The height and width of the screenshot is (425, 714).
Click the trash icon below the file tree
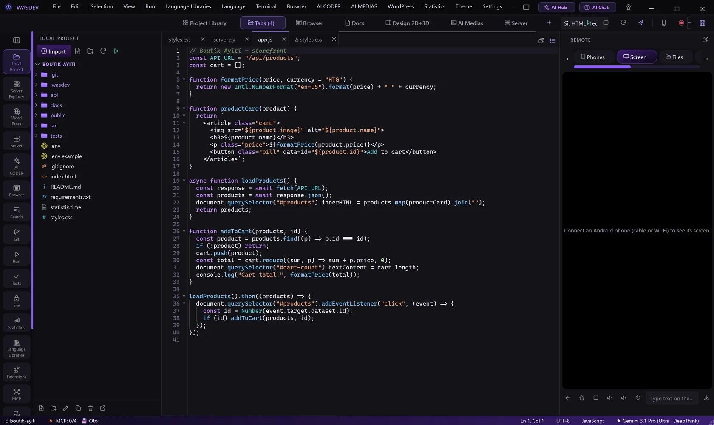point(91,408)
